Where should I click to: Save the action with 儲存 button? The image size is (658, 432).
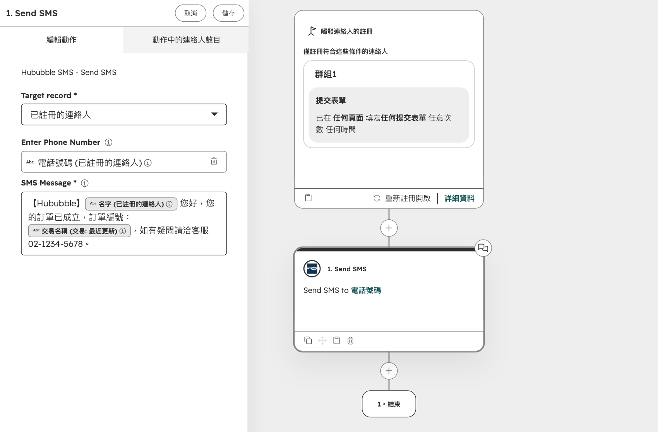[228, 13]
